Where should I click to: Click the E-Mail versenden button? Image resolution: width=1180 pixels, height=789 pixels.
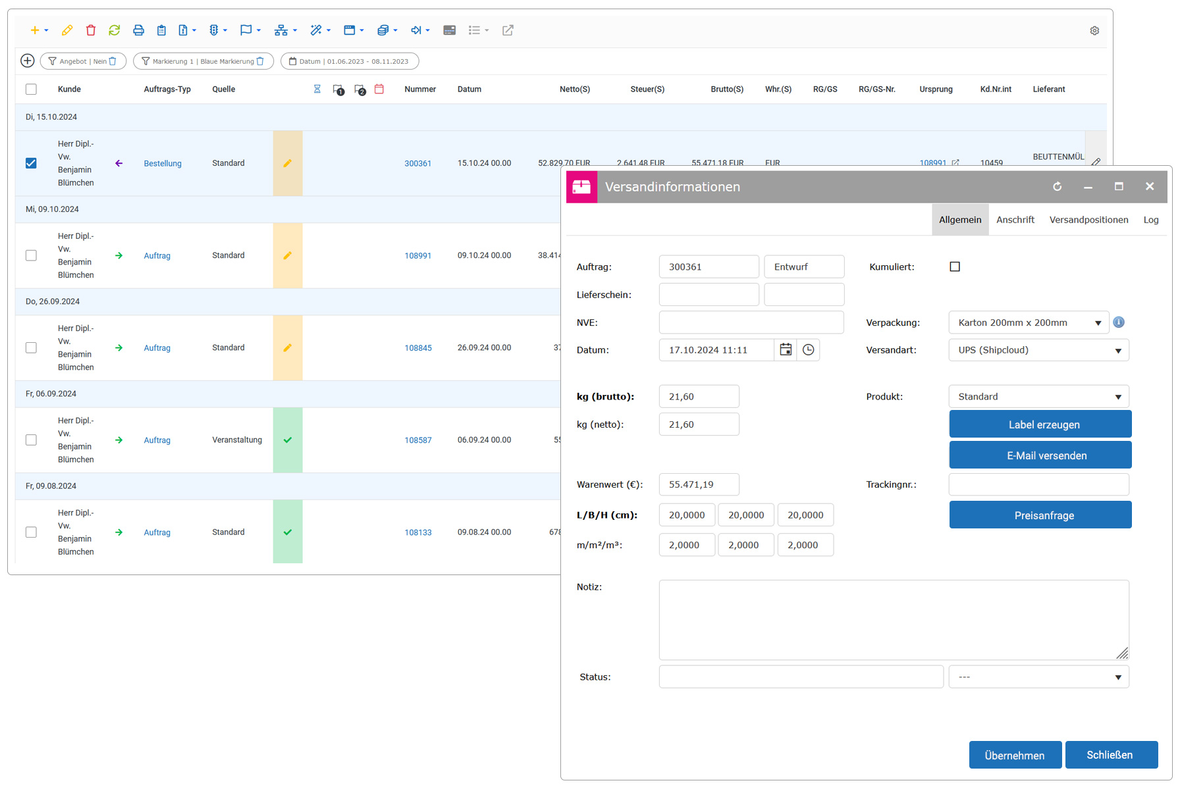point(1040,455)
